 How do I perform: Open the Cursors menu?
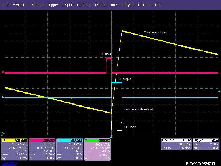83,5
